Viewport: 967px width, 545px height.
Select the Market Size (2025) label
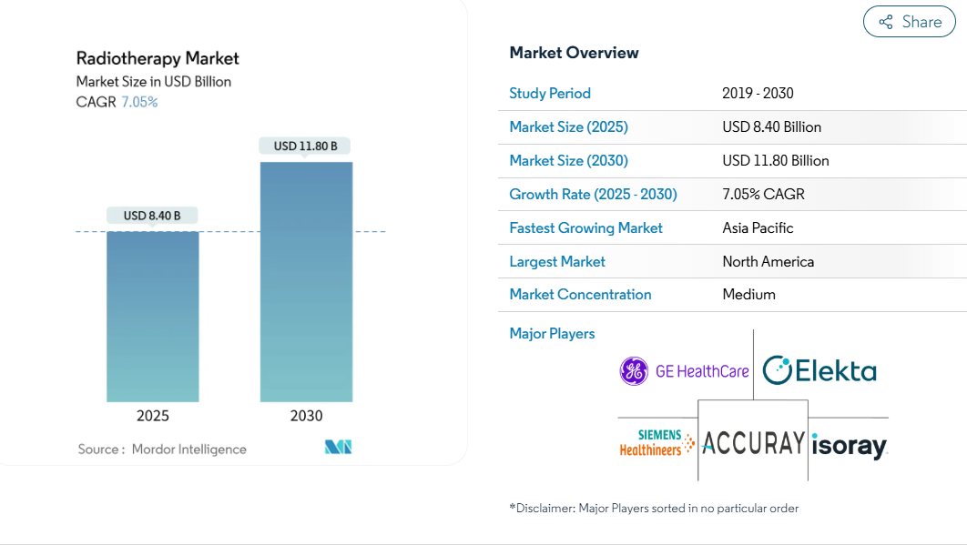click(568, 127)
